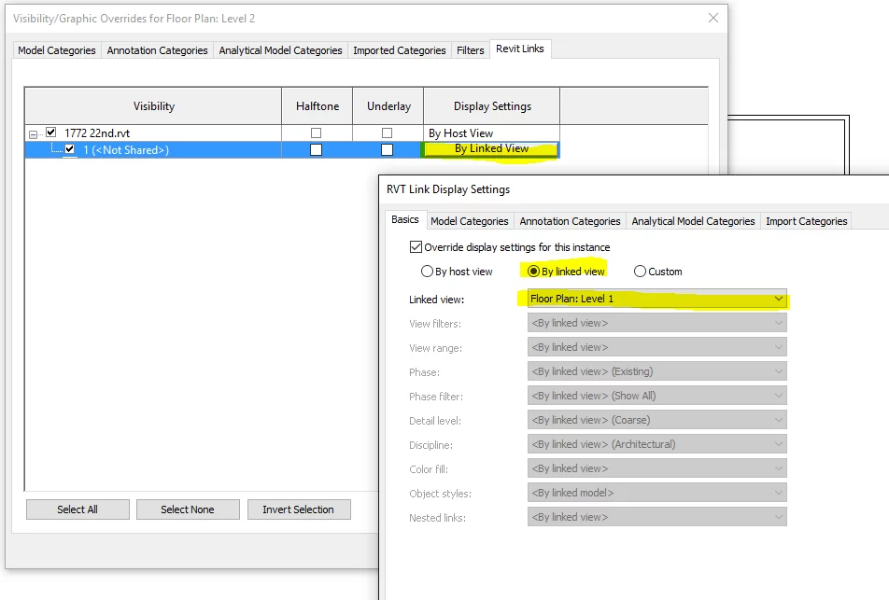
Task: Toggle visibility checkbox for 1 (<Not Shared>)
Action: [x=70, y=149]
